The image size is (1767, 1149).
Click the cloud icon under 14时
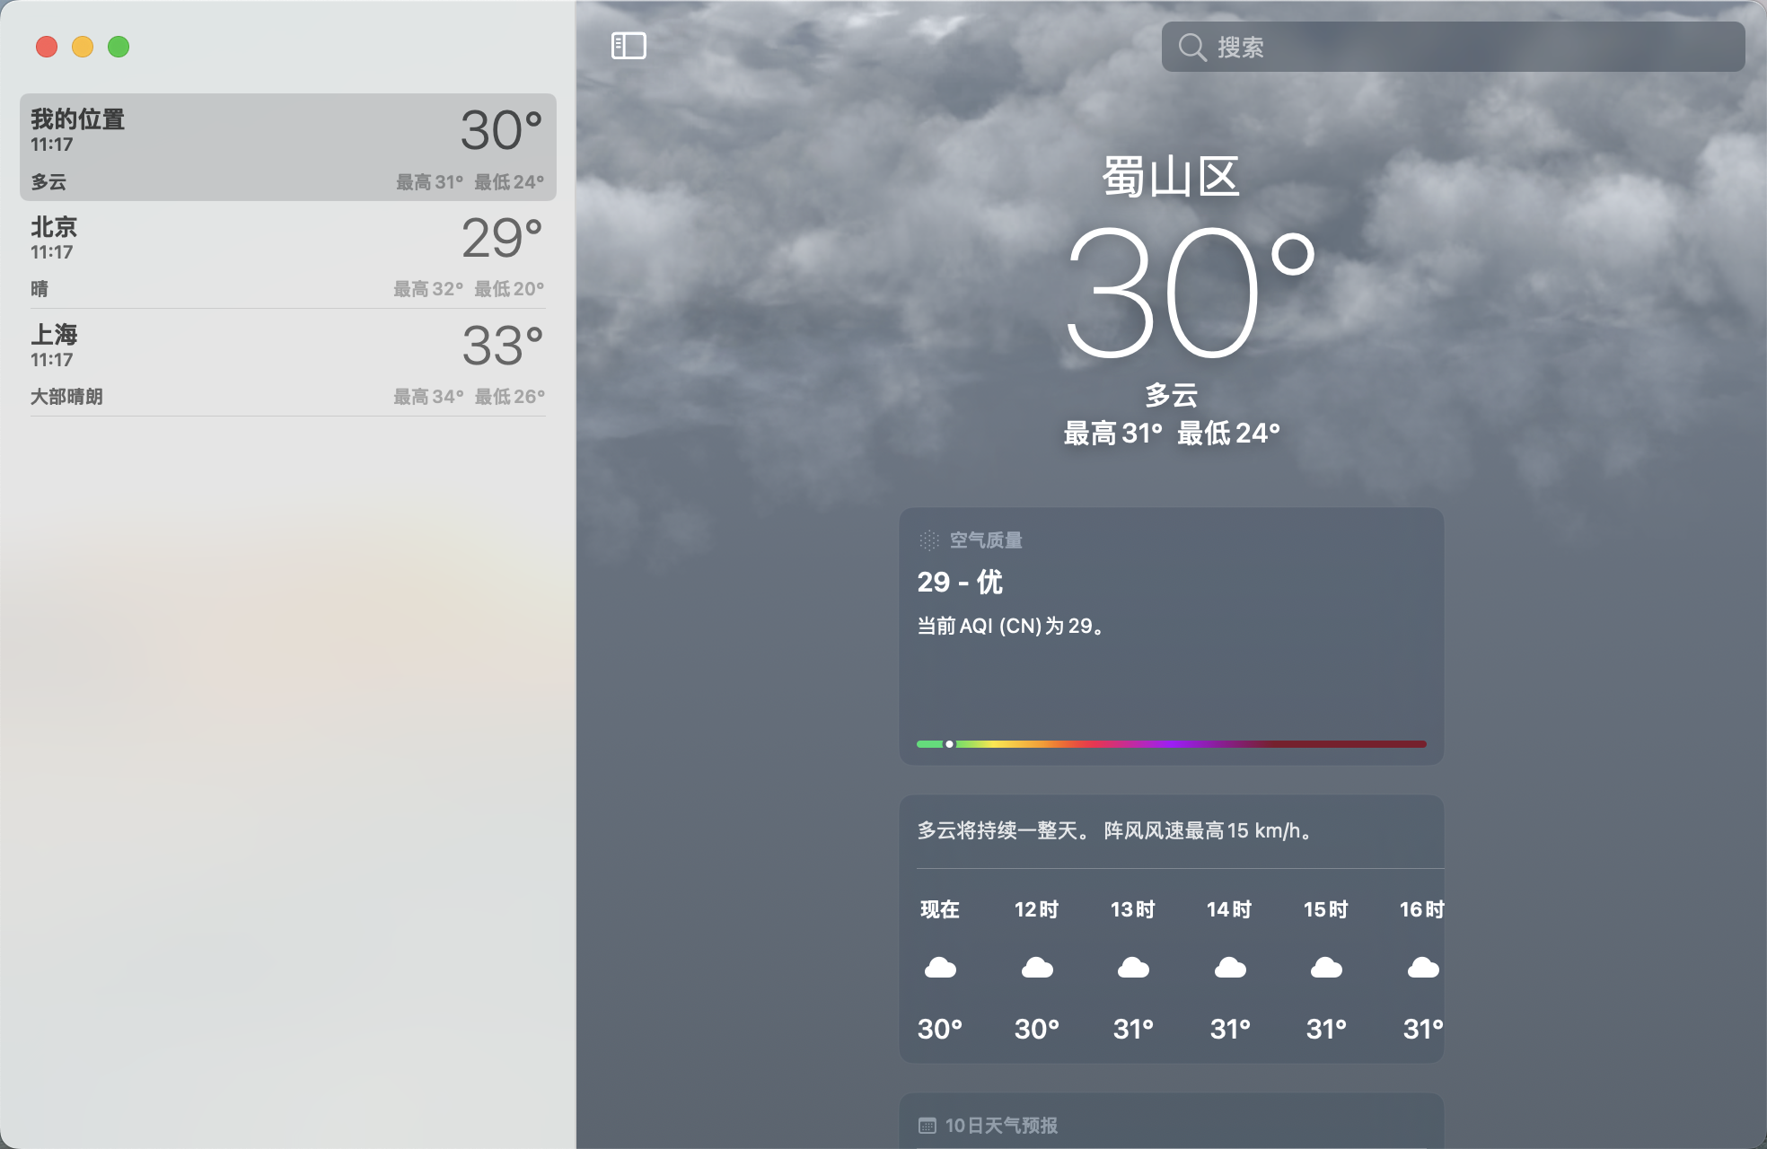pyautogui.click(x=1230, y=968)
